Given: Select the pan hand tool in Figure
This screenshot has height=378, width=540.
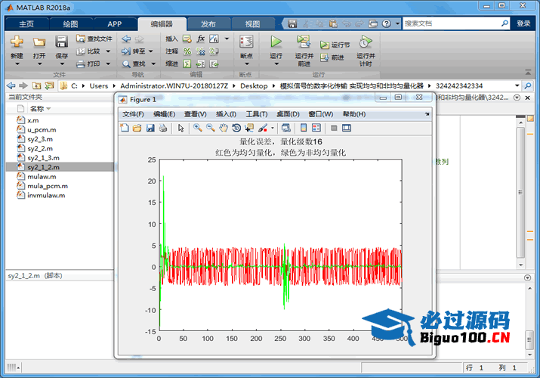Looking at the screenshot, I should point(224,129).
